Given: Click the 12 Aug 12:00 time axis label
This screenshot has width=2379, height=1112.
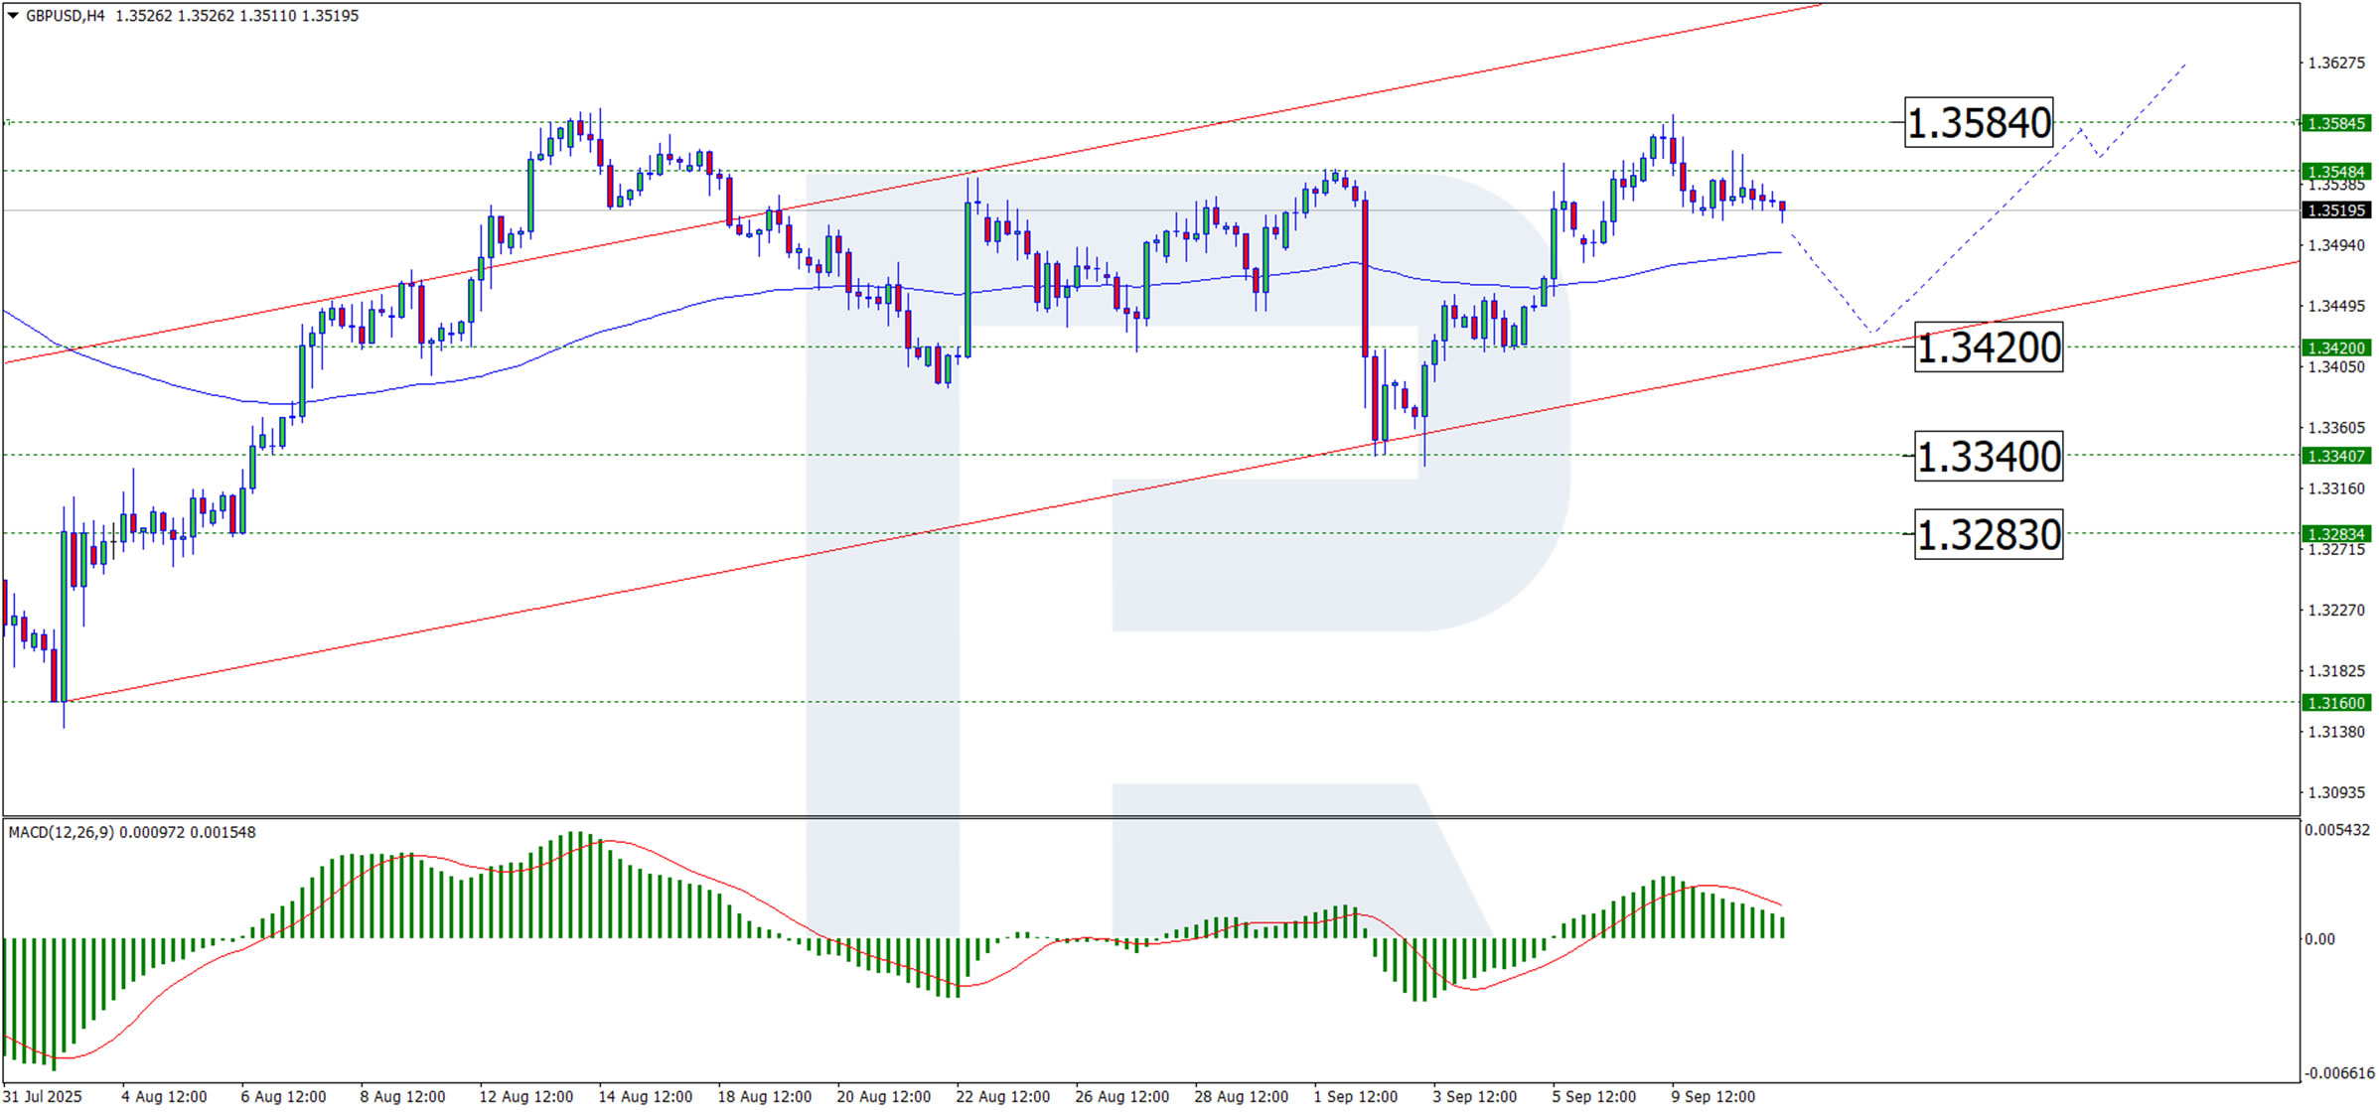Looking at the screenshot, I should (x=525, y=1096).
